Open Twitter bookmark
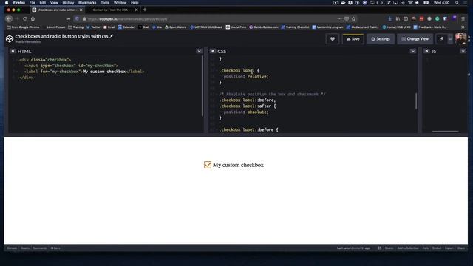Viewport: 473px width, 266px height. [93, 27]
